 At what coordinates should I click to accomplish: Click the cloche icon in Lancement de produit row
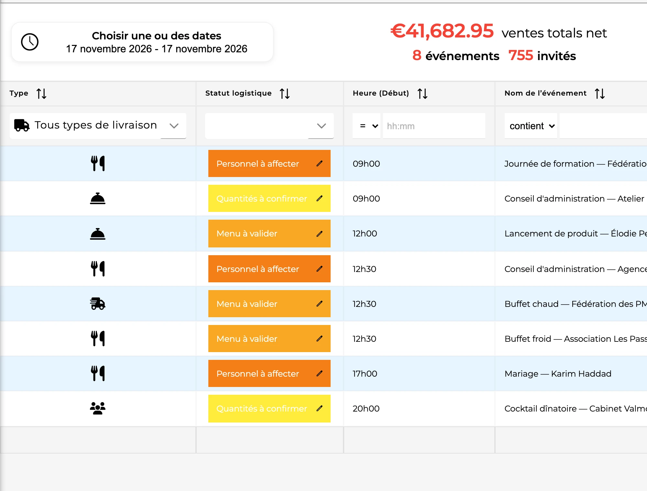98,234
